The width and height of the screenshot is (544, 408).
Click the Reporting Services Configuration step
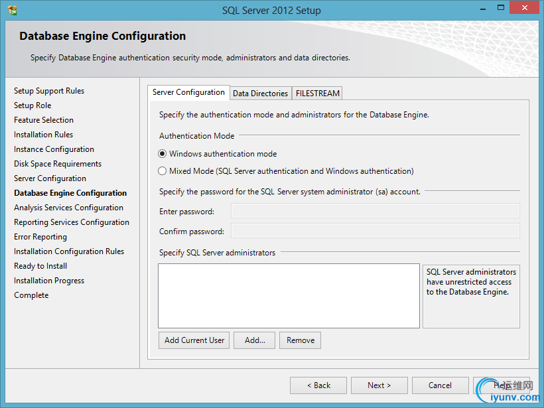coord(72,222)
